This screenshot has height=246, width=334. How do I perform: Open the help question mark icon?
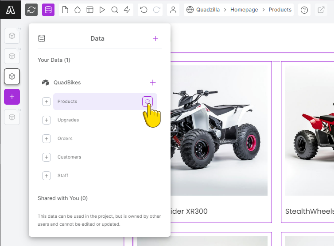point(304,10)
